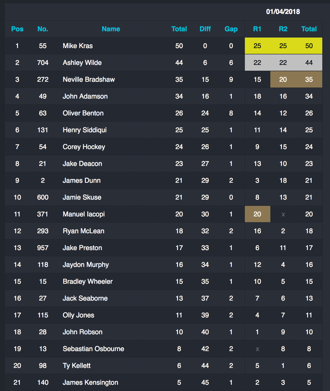Select the R2 column header
Screen dimensions: 330x391
point(283,29)
